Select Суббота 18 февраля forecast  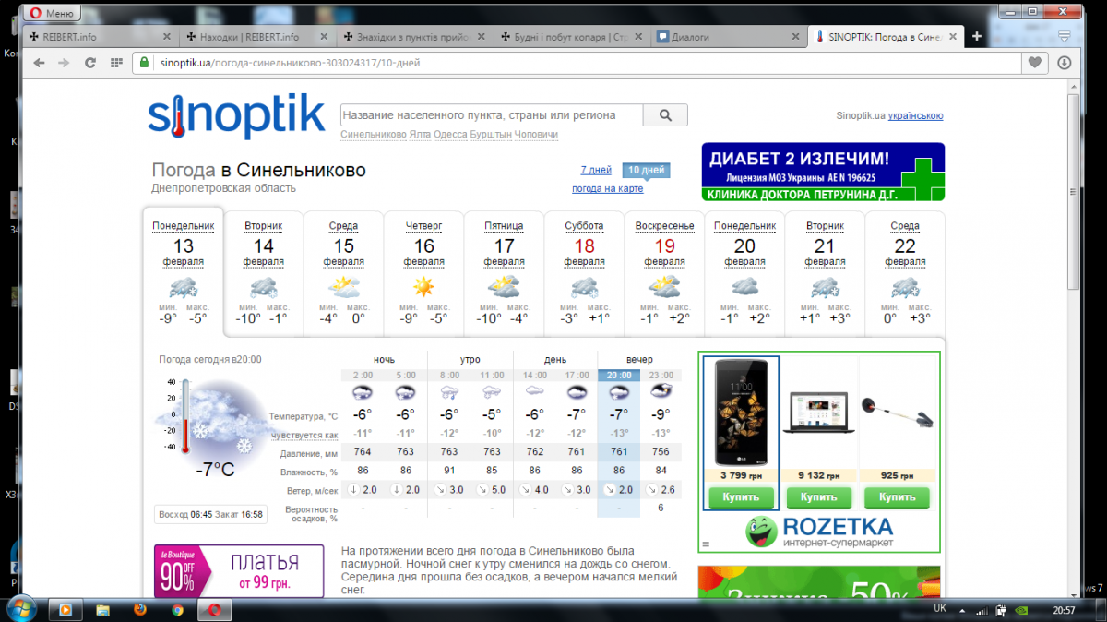point(585,274)
